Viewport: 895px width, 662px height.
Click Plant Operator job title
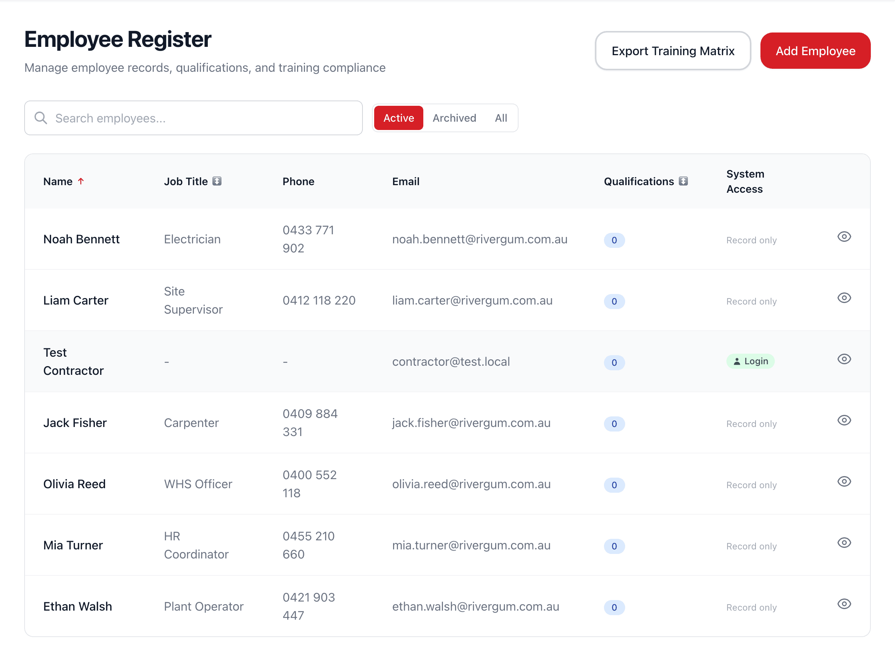tap(204, 607)
